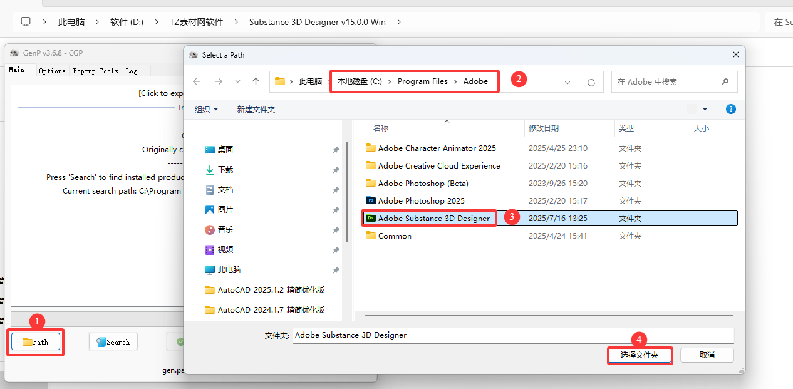Close the Select a Path dialog

(736, 54)
